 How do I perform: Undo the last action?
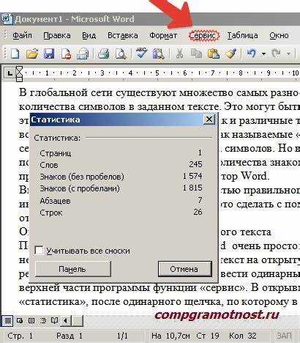252,54
